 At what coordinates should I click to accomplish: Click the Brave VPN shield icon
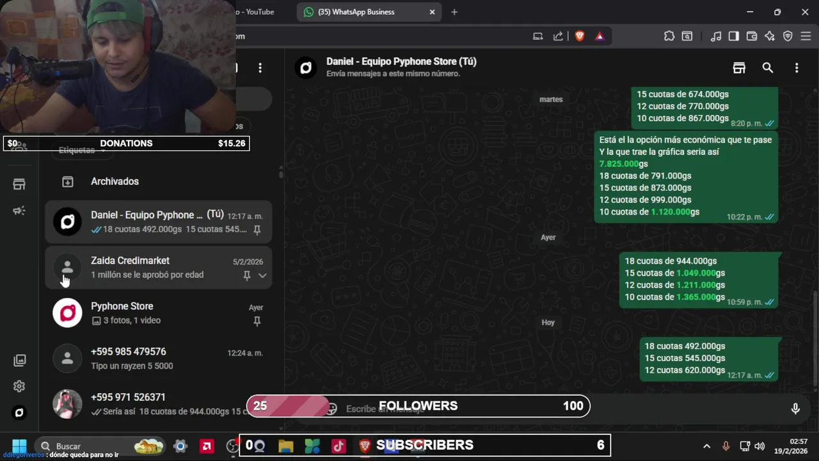788,36
